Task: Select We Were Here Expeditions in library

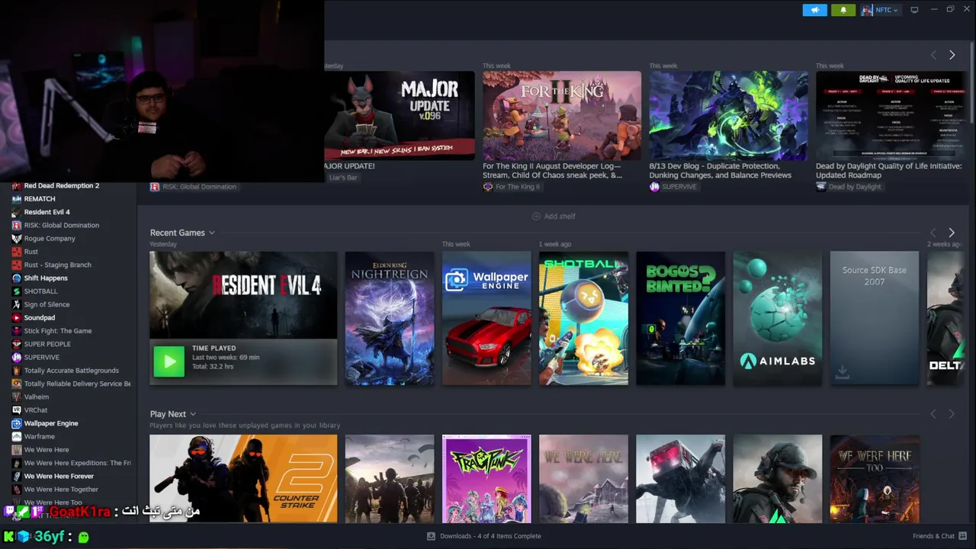Action: pos(77,463)
